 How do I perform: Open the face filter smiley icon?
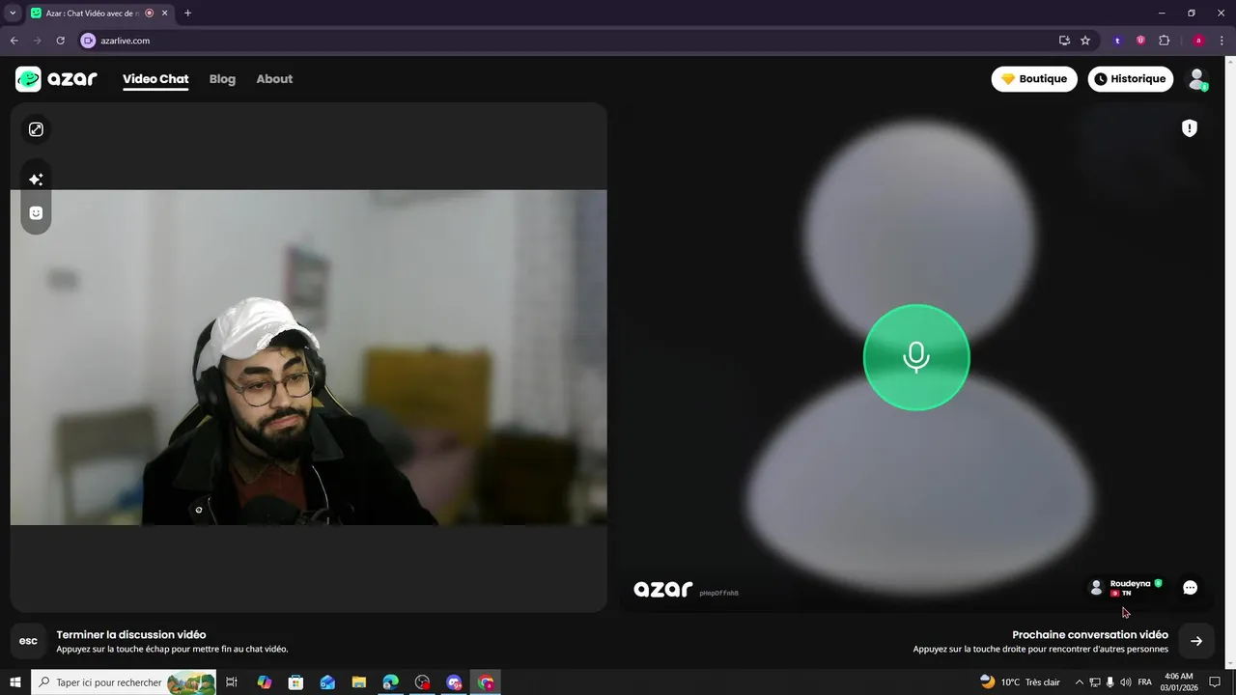click(36, 213)
